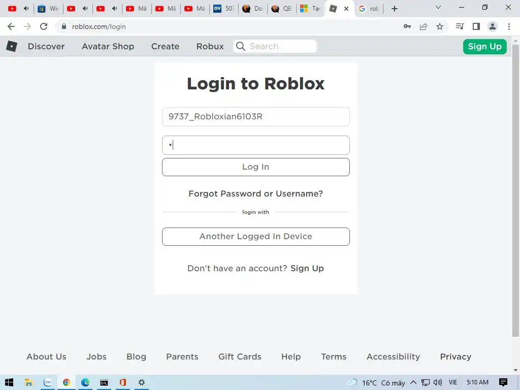Switch to the 'Wir' tab
This screenshot has height=390, width=520.
click(x=48, y=9)
